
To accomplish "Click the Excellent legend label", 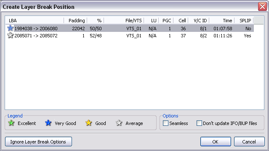I will coord(27,123).
